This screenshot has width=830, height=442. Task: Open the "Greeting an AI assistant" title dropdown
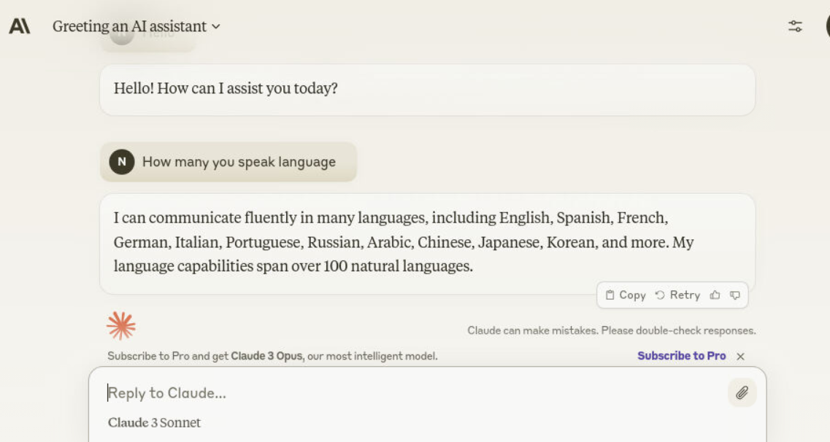tap(136, 26)
